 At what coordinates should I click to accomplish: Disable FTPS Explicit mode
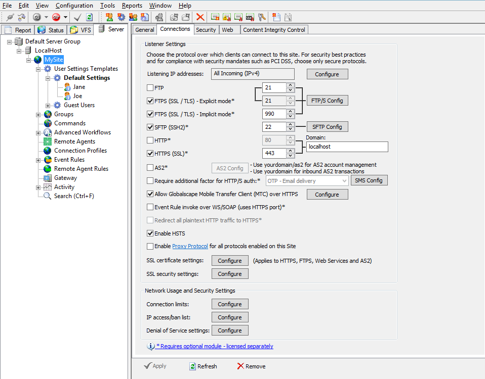pyautogui.click(x=149, y=100)
